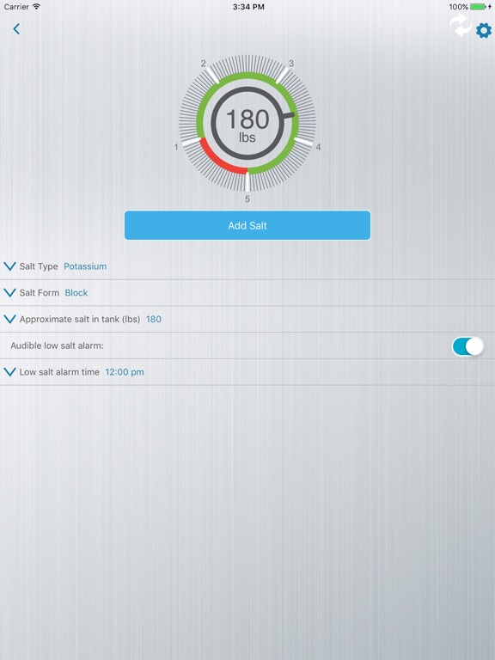Tap the Add Salt button
Image resolution: width=495 pixels, height=660 pixels.
point(247,226)
